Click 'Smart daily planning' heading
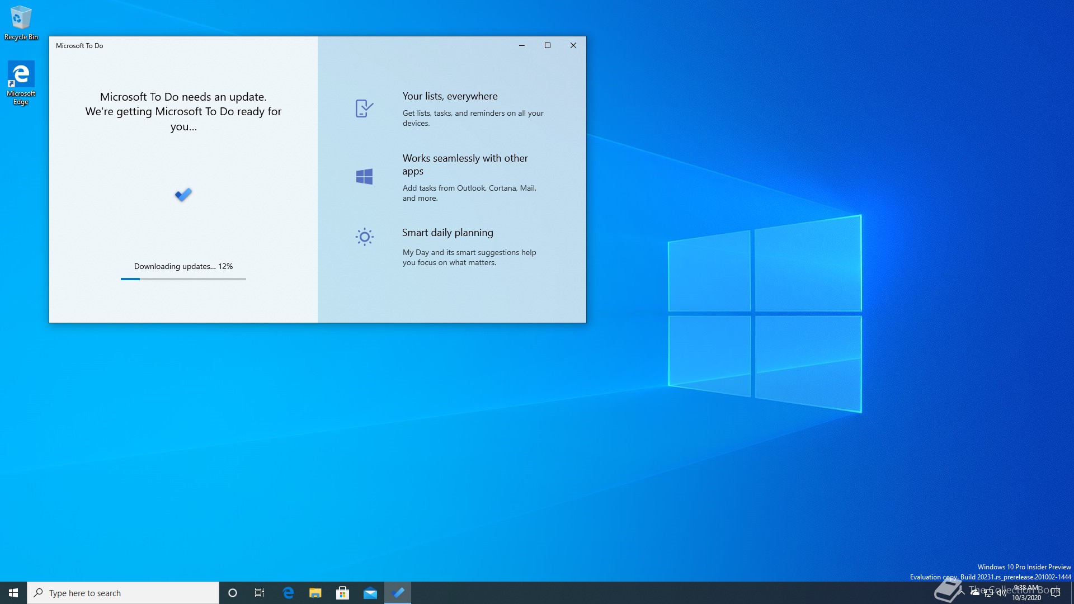Screen dimensions: 1074x604 tap(447, 233)
